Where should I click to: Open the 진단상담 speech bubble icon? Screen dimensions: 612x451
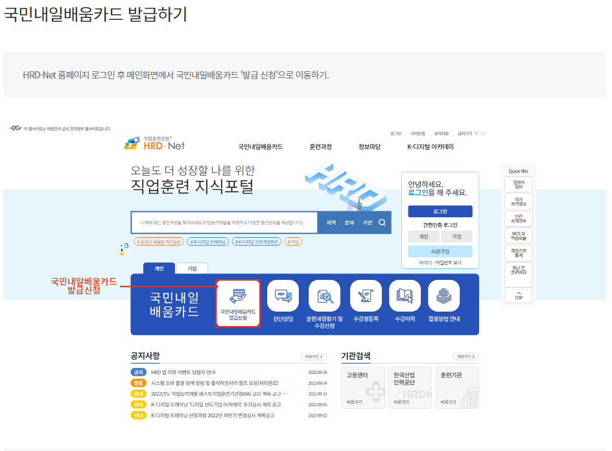[x=283, y=295]
